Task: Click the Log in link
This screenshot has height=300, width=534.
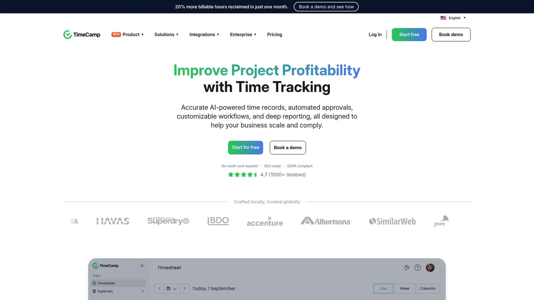Action: pos(375,35)
